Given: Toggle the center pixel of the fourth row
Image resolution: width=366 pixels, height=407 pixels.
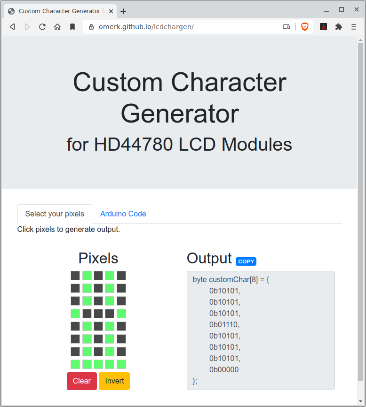Looking at the screenshot, I should [98, 314].
